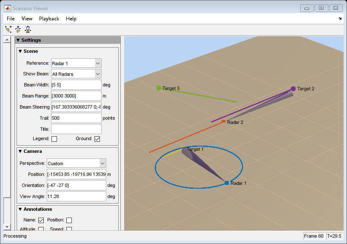Uncheck the Name annotation checkbox
Viewport: 347px width, 244px height.
click(x=41, y=220)
